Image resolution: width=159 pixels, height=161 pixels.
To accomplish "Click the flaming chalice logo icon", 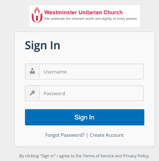I will [37, 15].
